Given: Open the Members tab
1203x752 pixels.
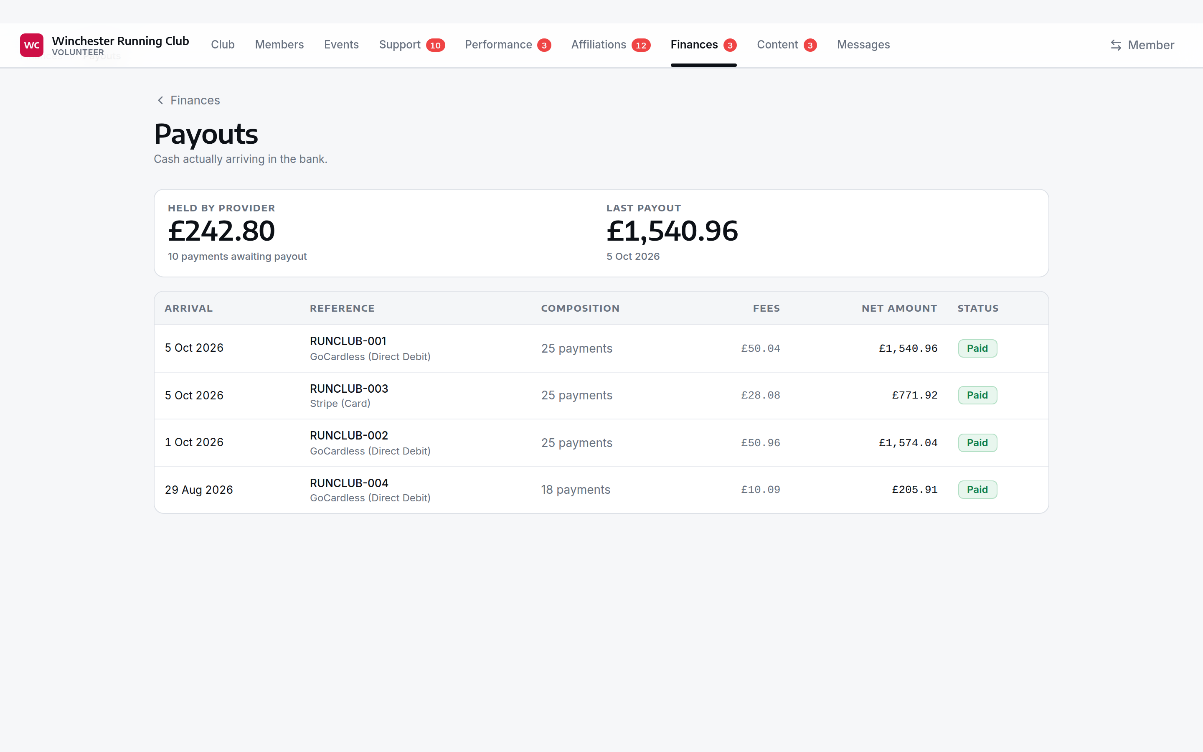Looking at the screenshot, I should coord(279,45).
